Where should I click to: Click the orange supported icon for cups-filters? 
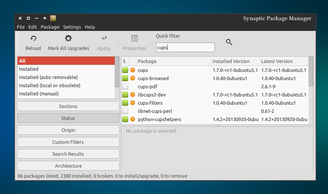[x=133, y=103]
